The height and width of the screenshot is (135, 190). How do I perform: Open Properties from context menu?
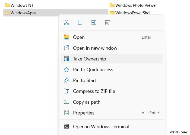[112, 113]
